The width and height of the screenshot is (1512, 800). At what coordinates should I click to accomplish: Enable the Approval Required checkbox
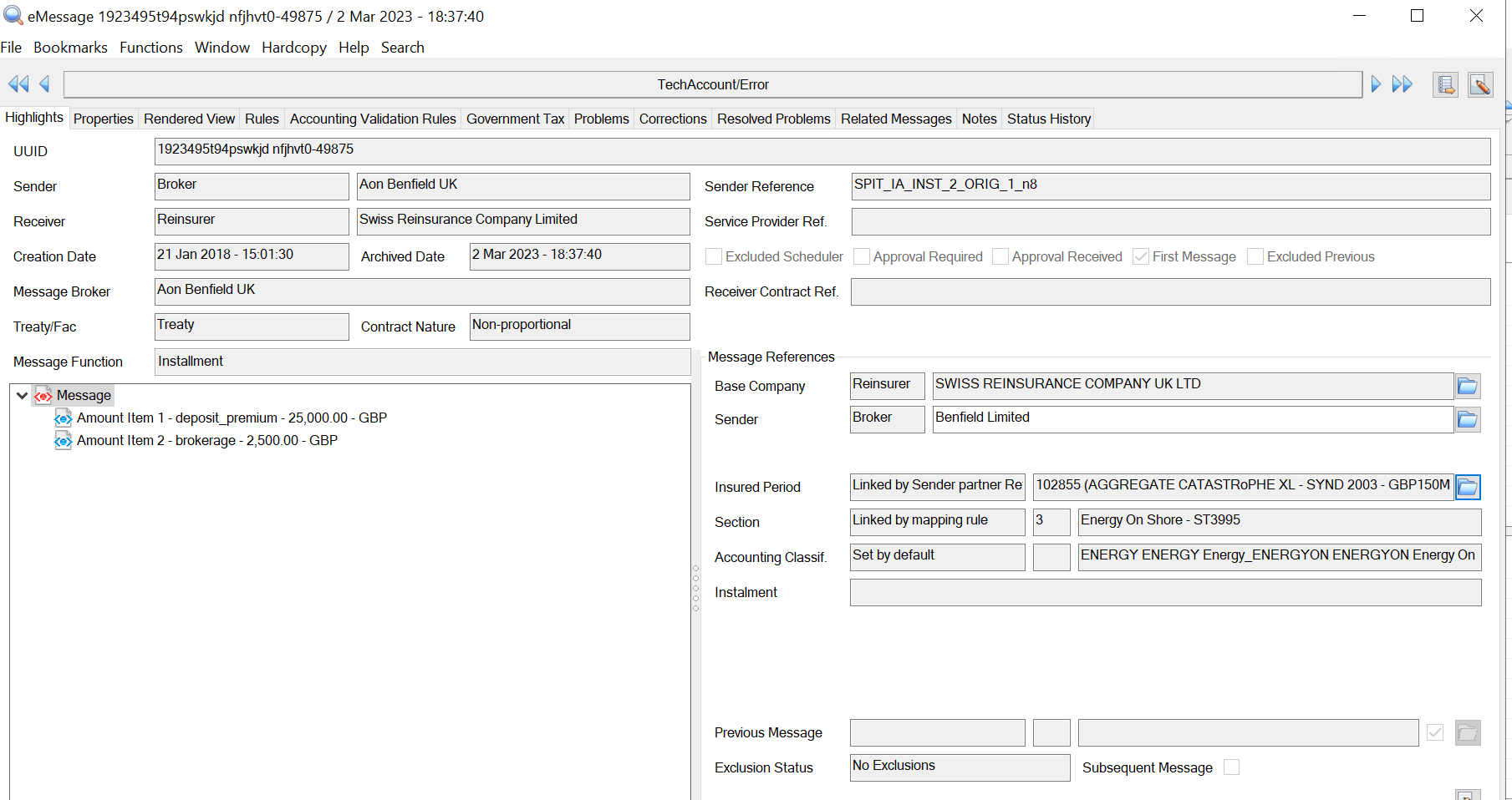click(862, 256)
